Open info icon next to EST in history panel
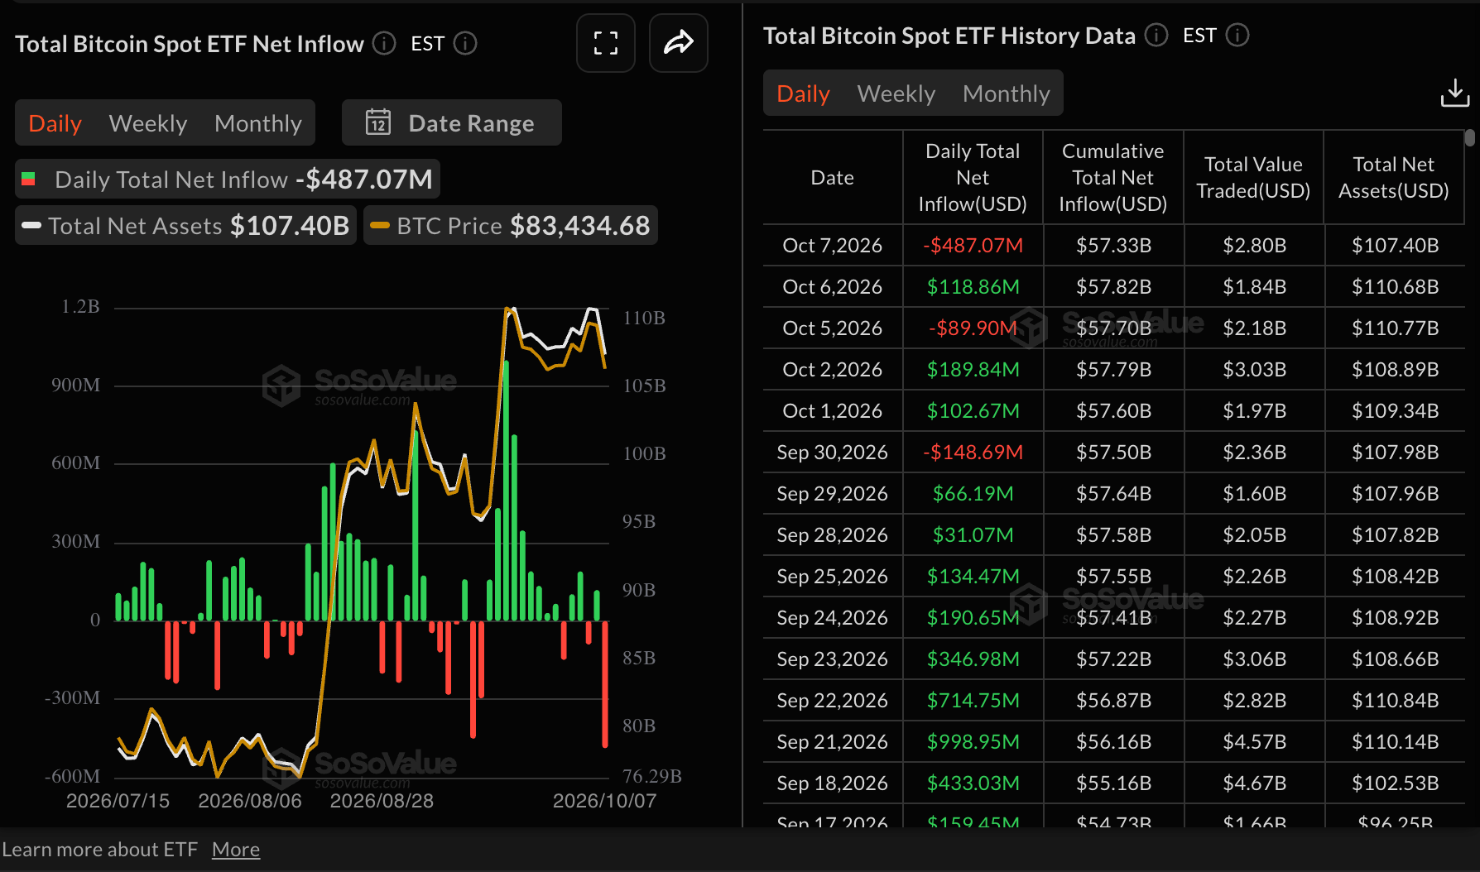The image size is (1480, 872). (x=1237, y=35)
